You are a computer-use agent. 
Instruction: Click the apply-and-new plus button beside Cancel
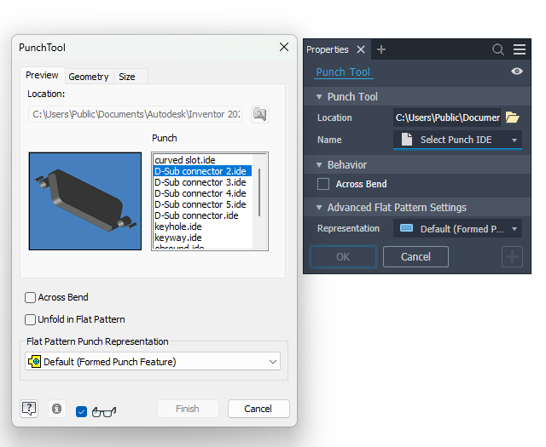coord(512,257)
